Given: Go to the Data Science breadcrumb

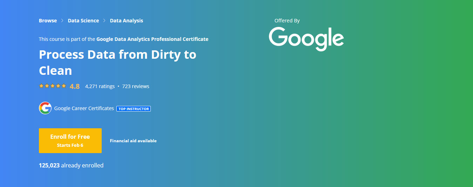Looking at the screenshot, I should click(83, 21).
